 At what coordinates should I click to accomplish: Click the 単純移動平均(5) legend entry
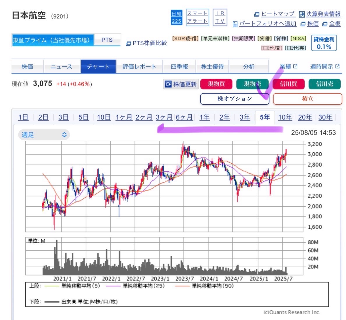coord(72,286)
